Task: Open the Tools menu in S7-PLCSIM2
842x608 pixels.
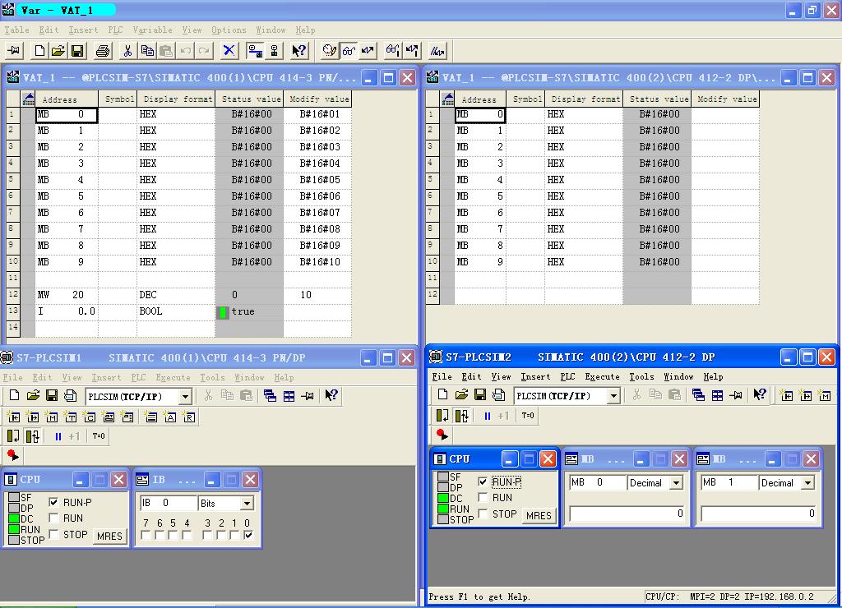Action: [x=641, y=376]
